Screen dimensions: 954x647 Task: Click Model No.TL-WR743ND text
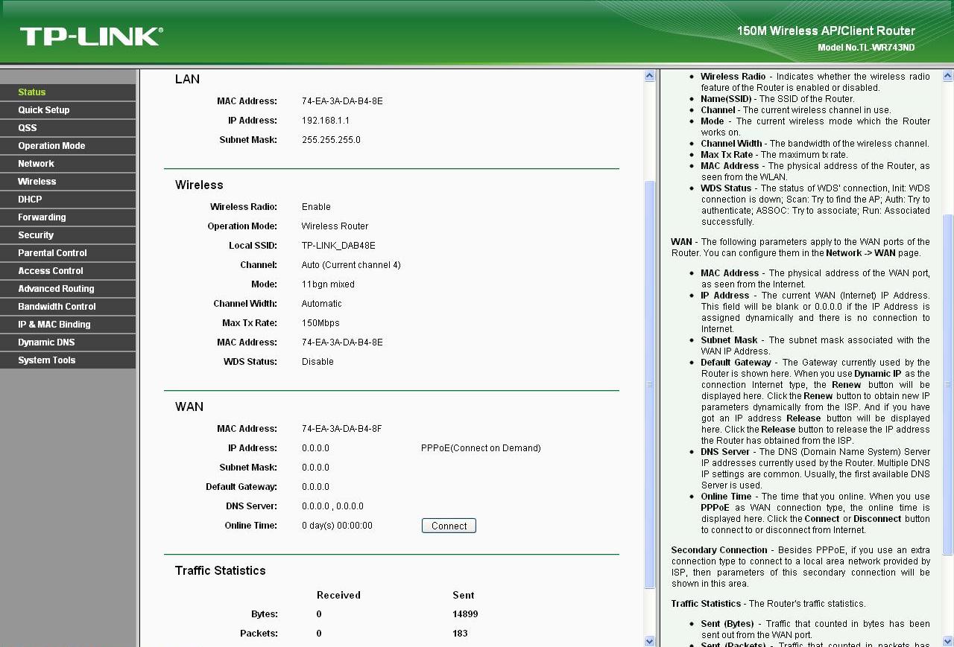[866, 48]
